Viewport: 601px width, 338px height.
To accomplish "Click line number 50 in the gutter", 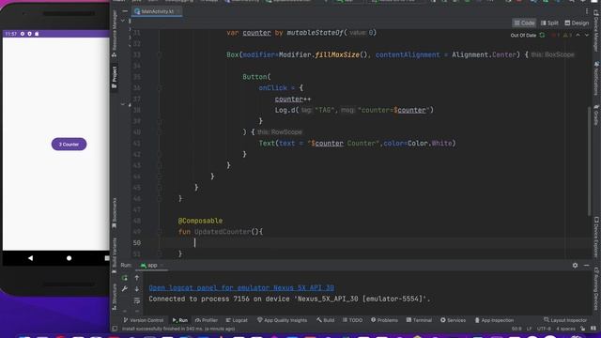I will pos(137,243).
